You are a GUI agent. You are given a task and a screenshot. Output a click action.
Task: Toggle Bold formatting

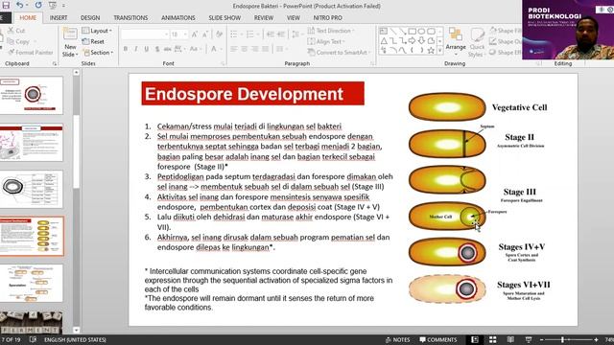pos(126,49)
